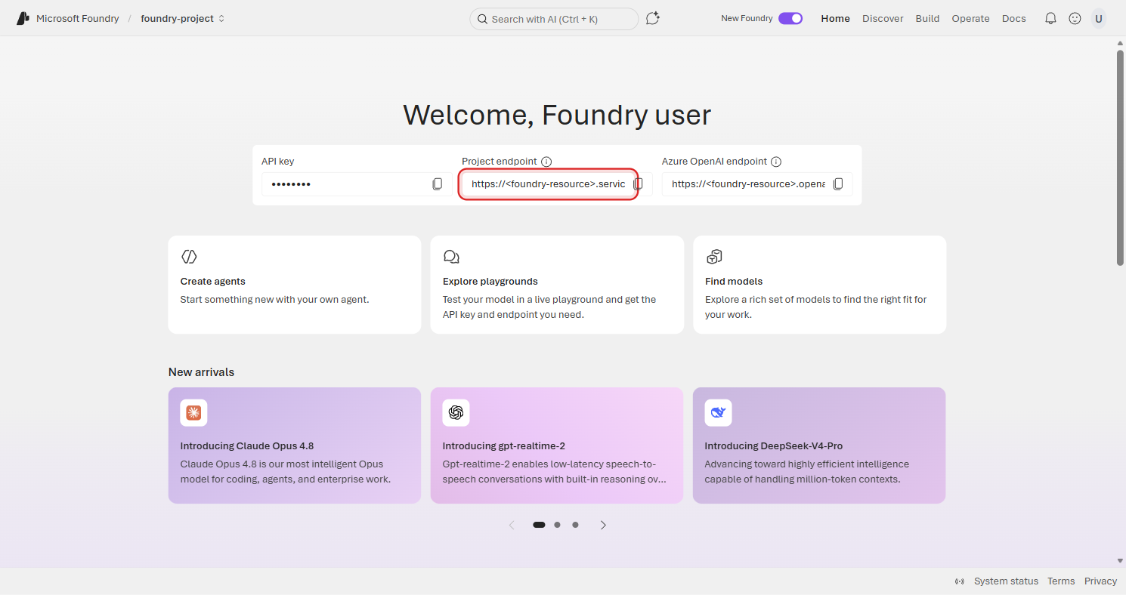Open the Create agents card

click(295, 285)
